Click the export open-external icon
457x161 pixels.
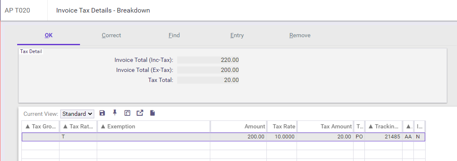[x=140, y=113]
